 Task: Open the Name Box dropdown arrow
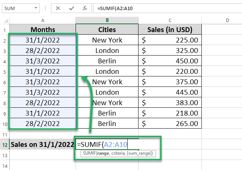click(x=36, y=8)
